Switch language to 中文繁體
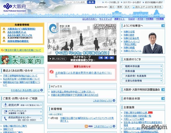This screenshot has width=171, height=133. pyautogui.click(x=160, y=19)
